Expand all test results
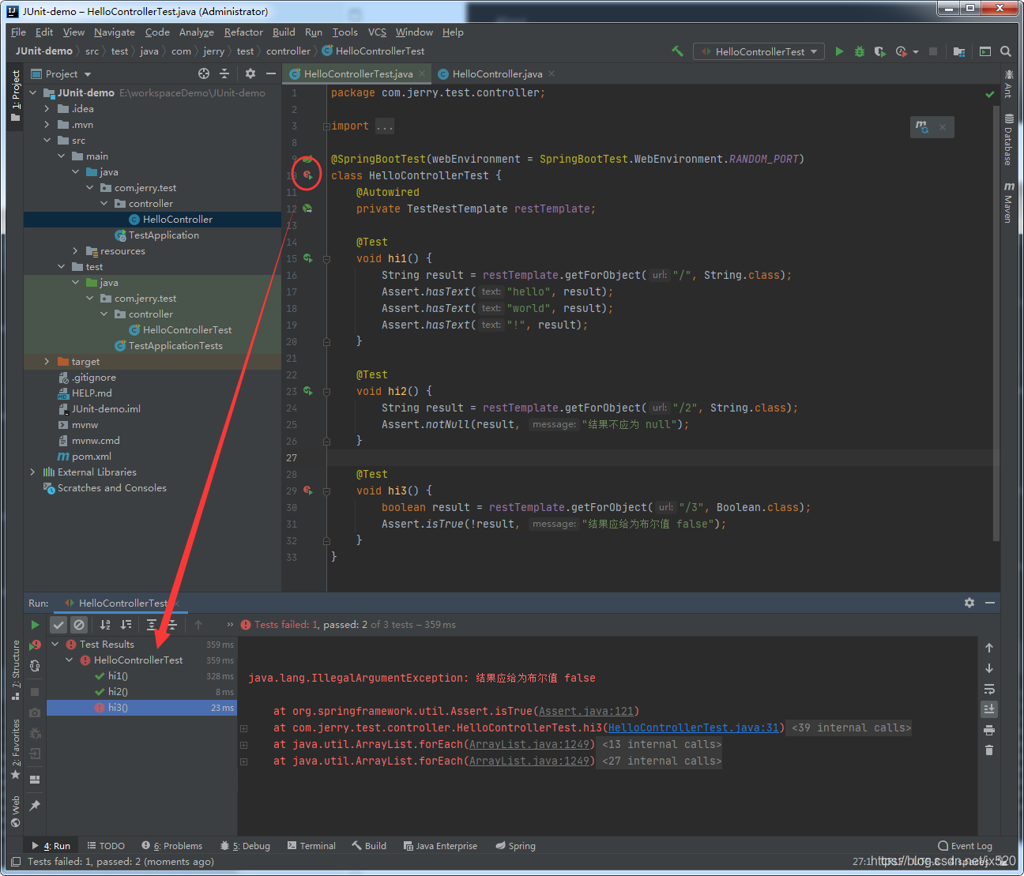 (x=152, y=625)
